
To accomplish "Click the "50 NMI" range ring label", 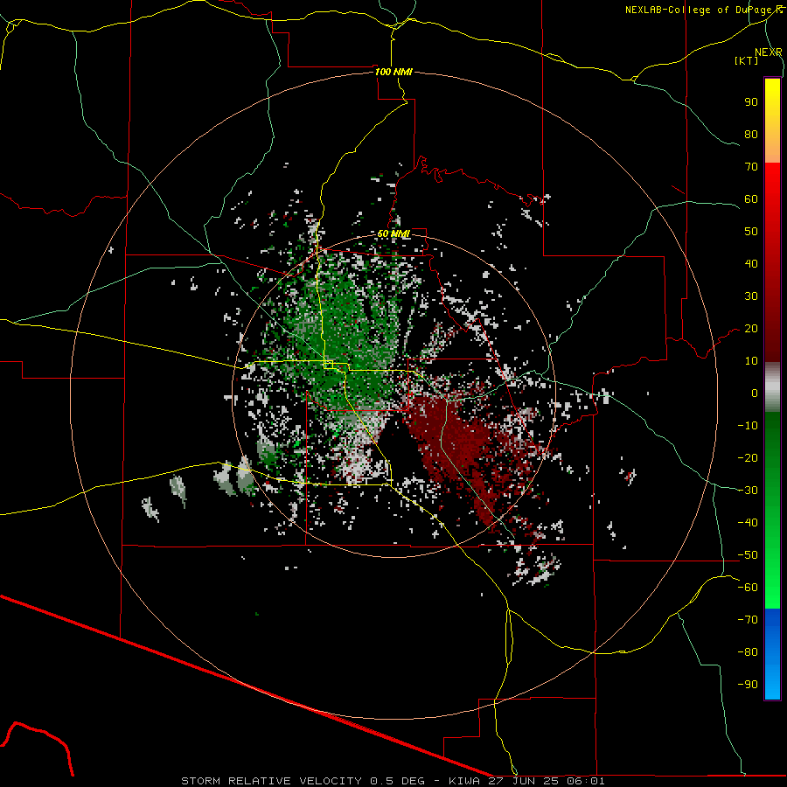I will pos(393,233).
